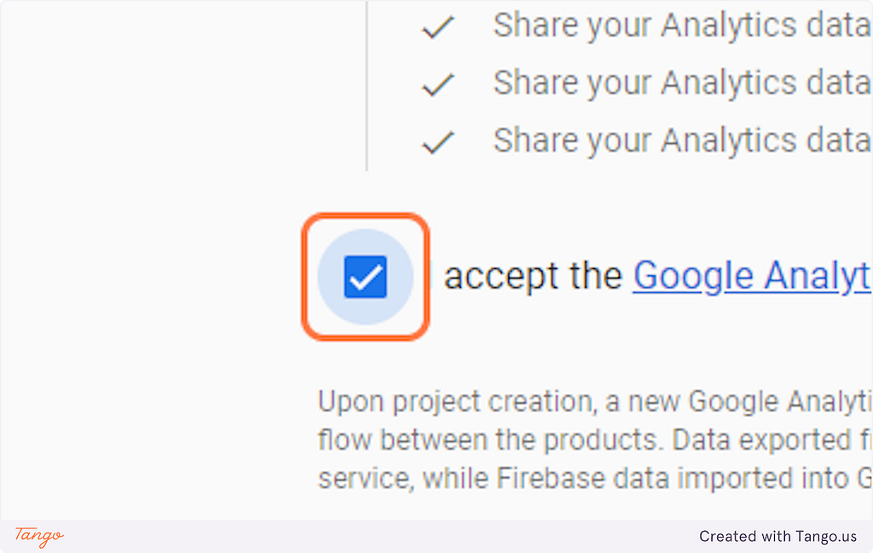Click the 'Created with Tango.us' text

click(x=778, y=536)
